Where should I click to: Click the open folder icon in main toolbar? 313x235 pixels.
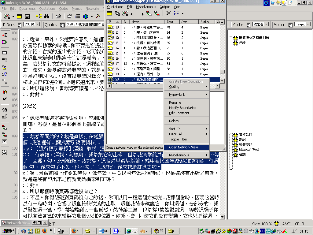(58, 17)
